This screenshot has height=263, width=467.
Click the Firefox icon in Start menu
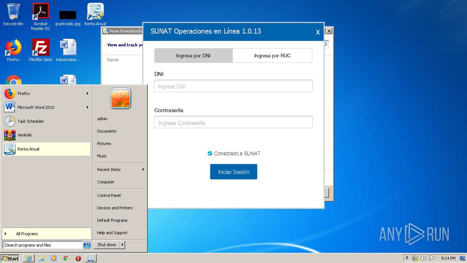tap(10, 94)
